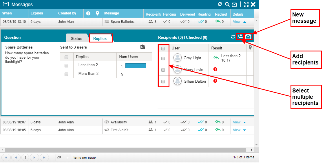Screen dimensions: 327x163
Task: Select all recipients with the header checkbox
Action: pos(163,48)
